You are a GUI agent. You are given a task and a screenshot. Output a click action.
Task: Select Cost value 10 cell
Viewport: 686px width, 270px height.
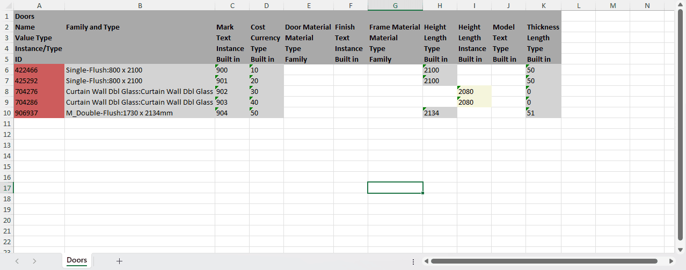266,70
